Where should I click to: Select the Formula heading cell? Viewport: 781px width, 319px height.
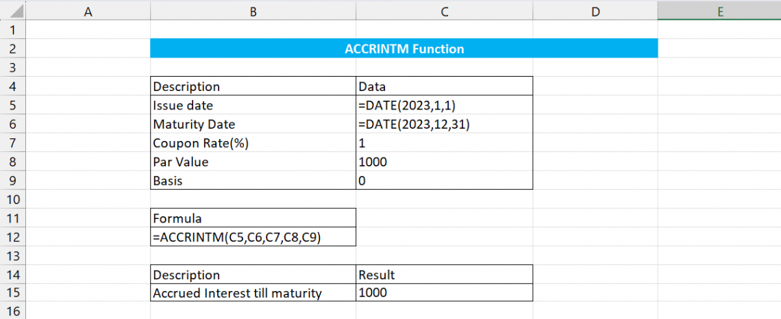(x=253, y=219)
